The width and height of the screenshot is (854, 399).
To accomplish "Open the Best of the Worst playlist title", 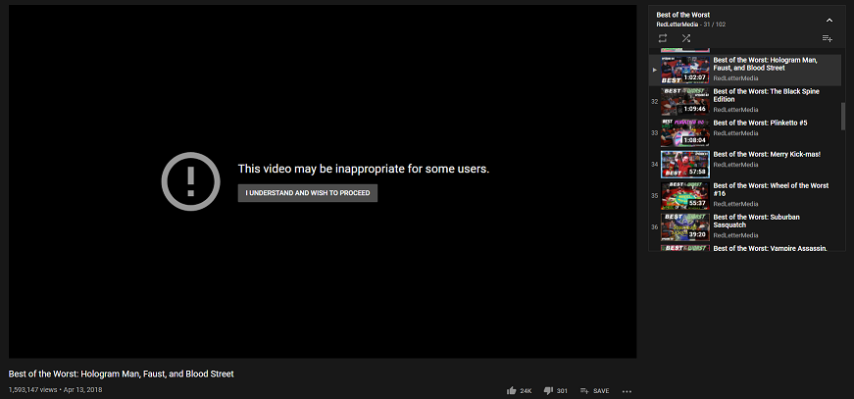I will click(x=683, y=15).
